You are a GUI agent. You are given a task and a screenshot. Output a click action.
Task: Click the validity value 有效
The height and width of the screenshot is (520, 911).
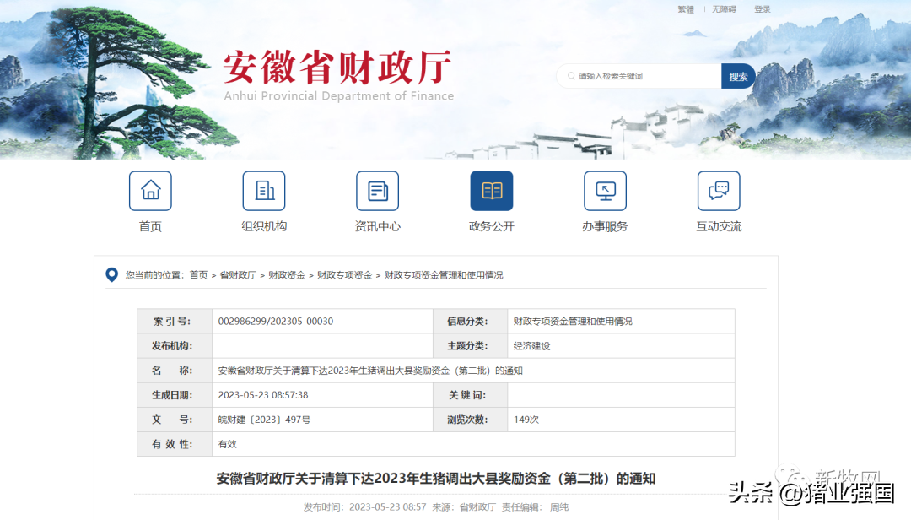[x=227, y=444]
